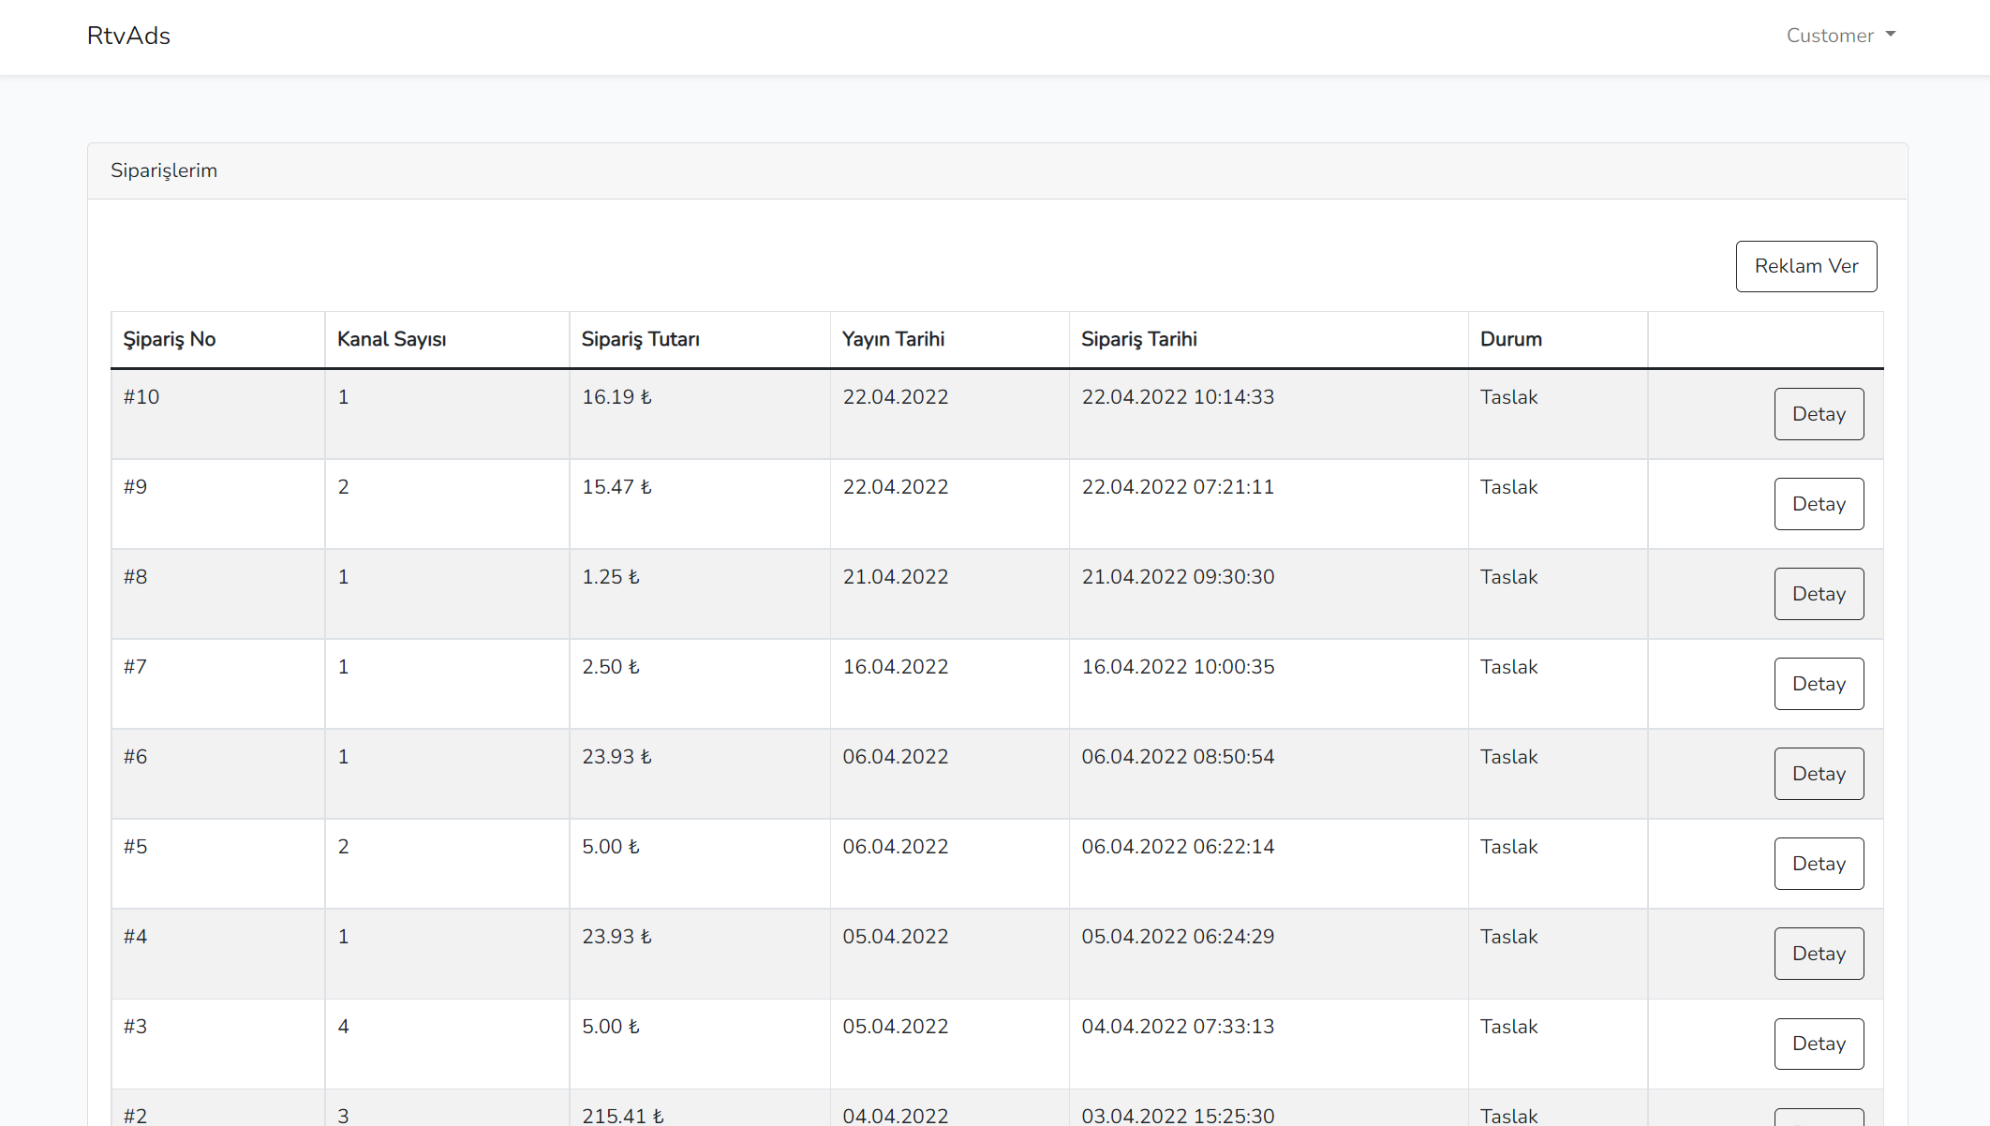This screenshot has height=1126, width=1990.
Task: Click the 2.50 ₺ amount
Action: click(x=611, y=667)
